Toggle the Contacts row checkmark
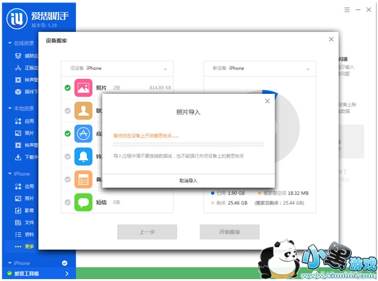 (x=67, y=111)
